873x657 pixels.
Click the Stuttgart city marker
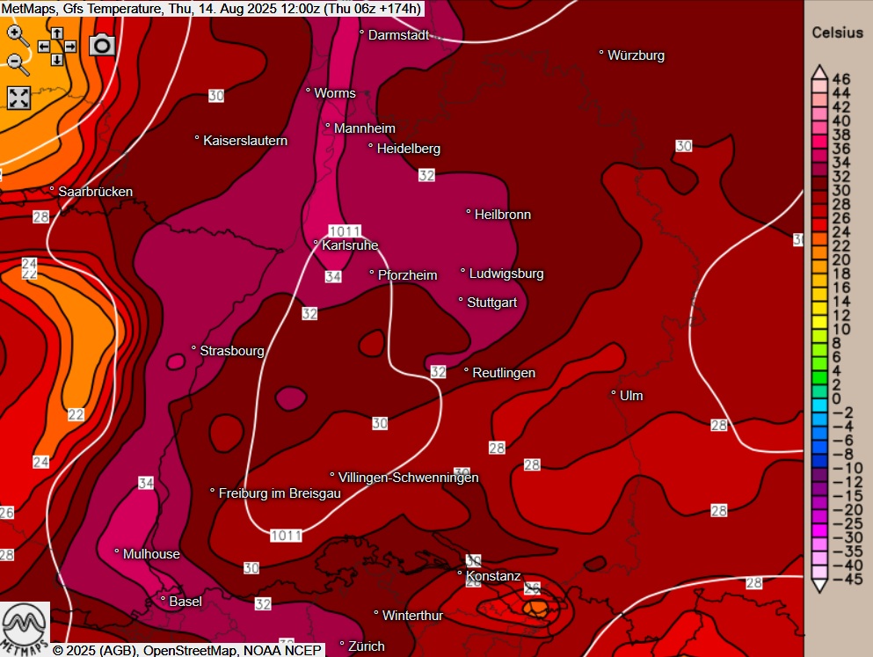pos(461,301)
